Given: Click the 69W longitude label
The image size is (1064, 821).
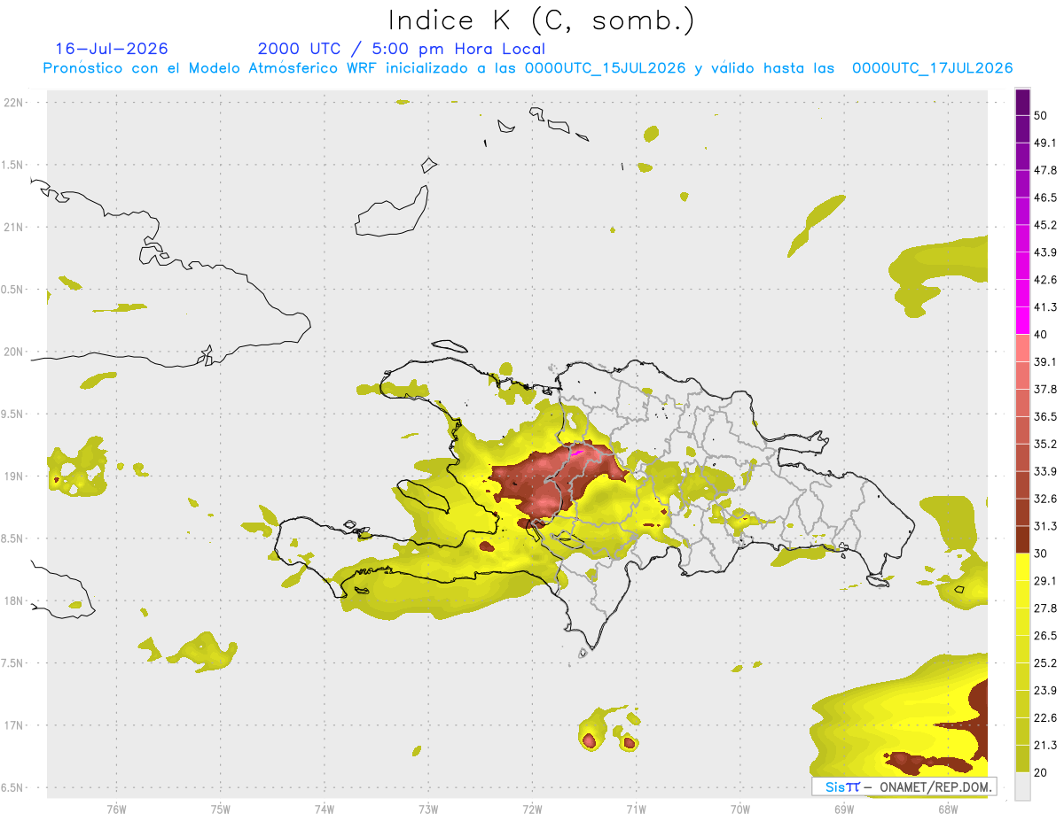Looking at the screenshot, I should [x=844, y=809].
